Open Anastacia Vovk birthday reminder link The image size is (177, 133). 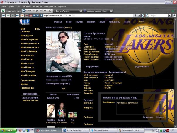30,100
